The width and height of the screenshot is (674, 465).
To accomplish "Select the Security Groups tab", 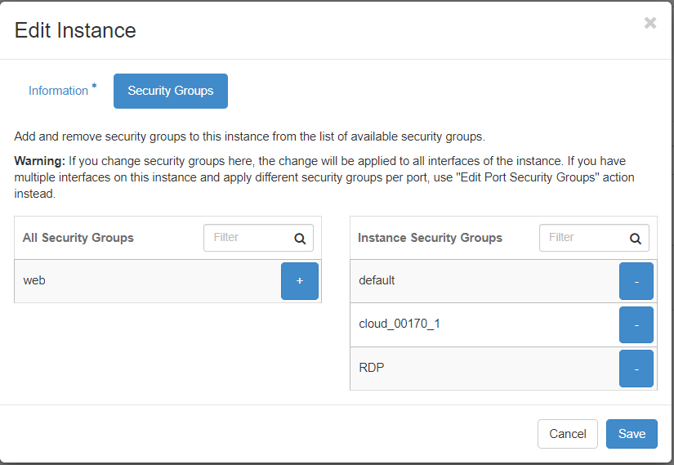I will coord(171,91).
